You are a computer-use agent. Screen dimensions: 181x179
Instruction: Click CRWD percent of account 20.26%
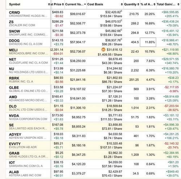coord(150,14)
